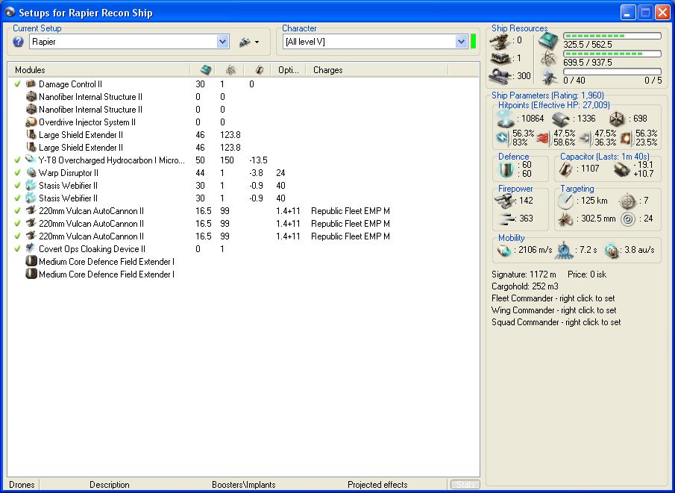Click the max velocity icon in Mobility
675x493 pixels.
coord(505,251)
